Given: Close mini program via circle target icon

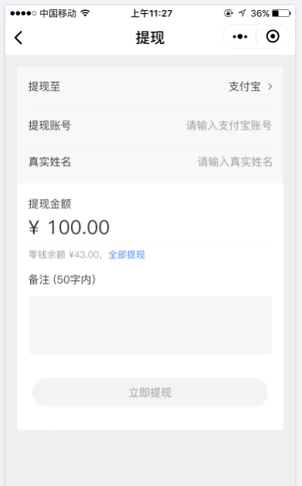Looking at the screenshot, I should coord(273,36).
